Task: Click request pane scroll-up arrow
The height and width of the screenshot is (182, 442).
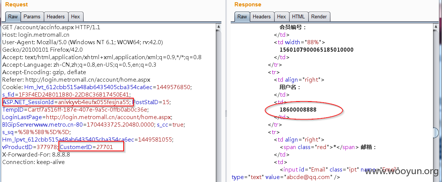Action: 218,27
